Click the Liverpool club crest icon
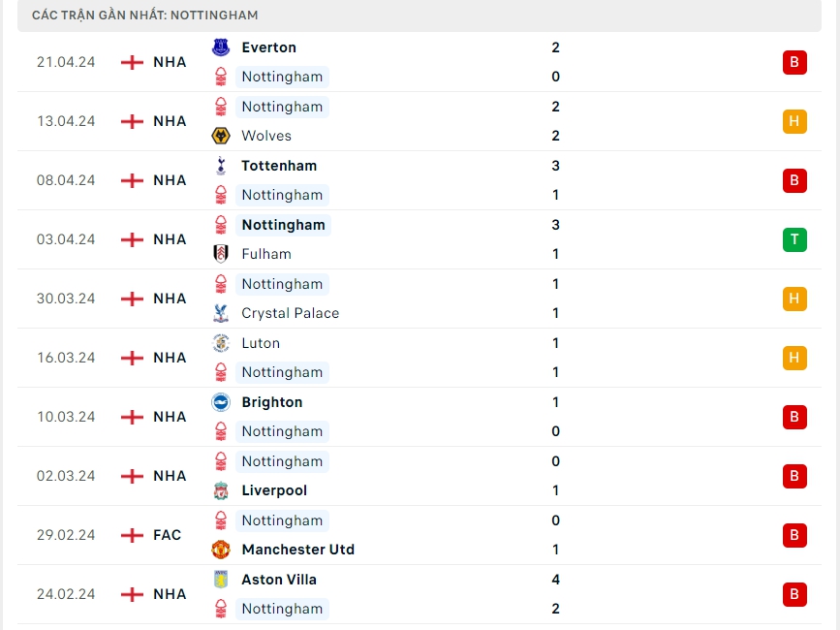 [x=222, y=490]
